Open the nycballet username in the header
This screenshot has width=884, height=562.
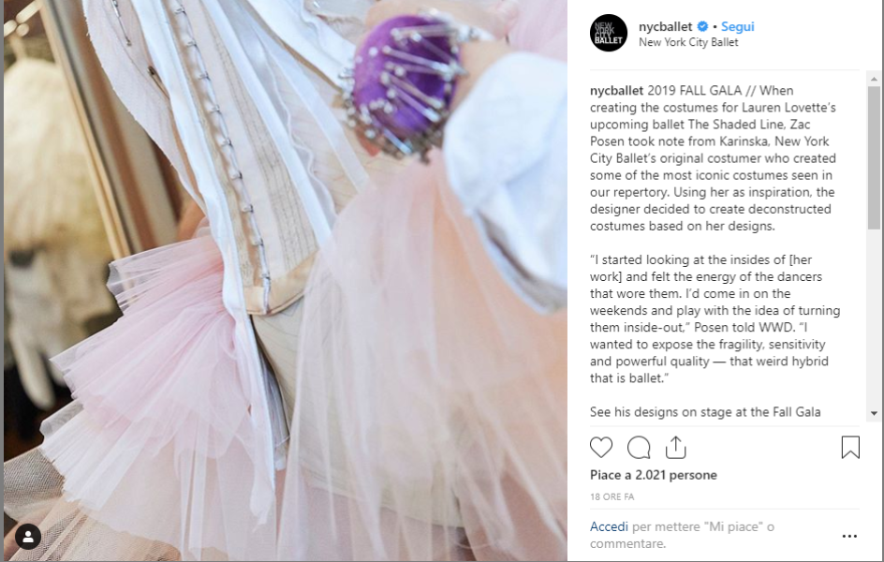(665, 26)
